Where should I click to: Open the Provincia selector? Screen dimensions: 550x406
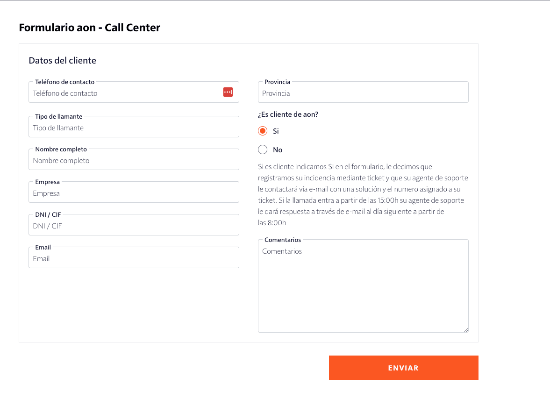(363, 93)
